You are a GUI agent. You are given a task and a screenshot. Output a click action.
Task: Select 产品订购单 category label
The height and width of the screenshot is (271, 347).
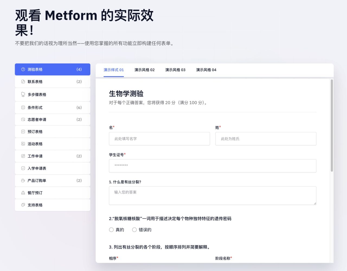[x=37, y=181]
